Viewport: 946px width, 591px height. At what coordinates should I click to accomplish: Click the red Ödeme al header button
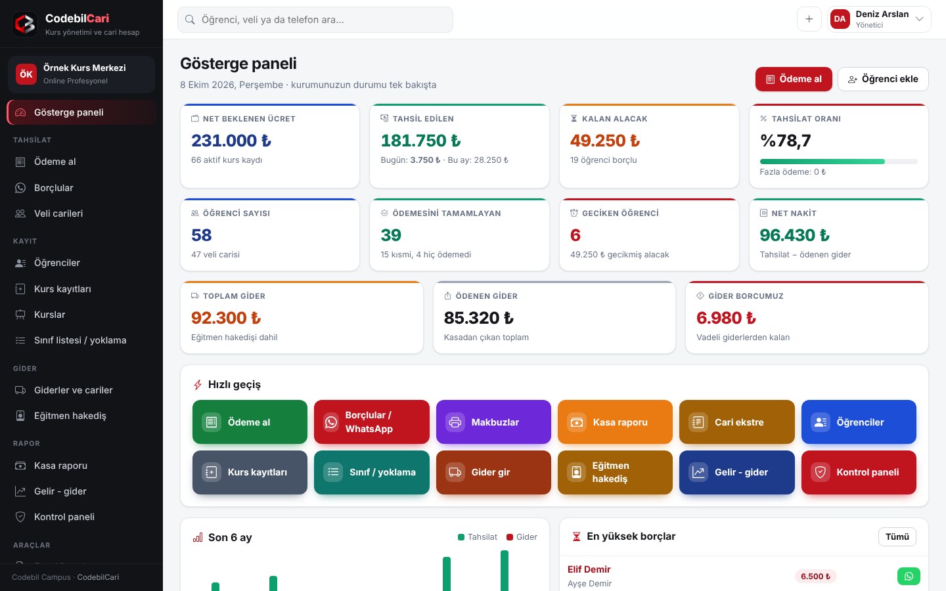click(794, 79)
